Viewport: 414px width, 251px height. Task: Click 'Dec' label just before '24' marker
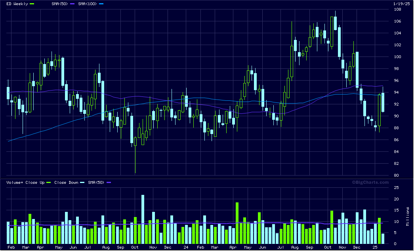(x=168, y=247)
